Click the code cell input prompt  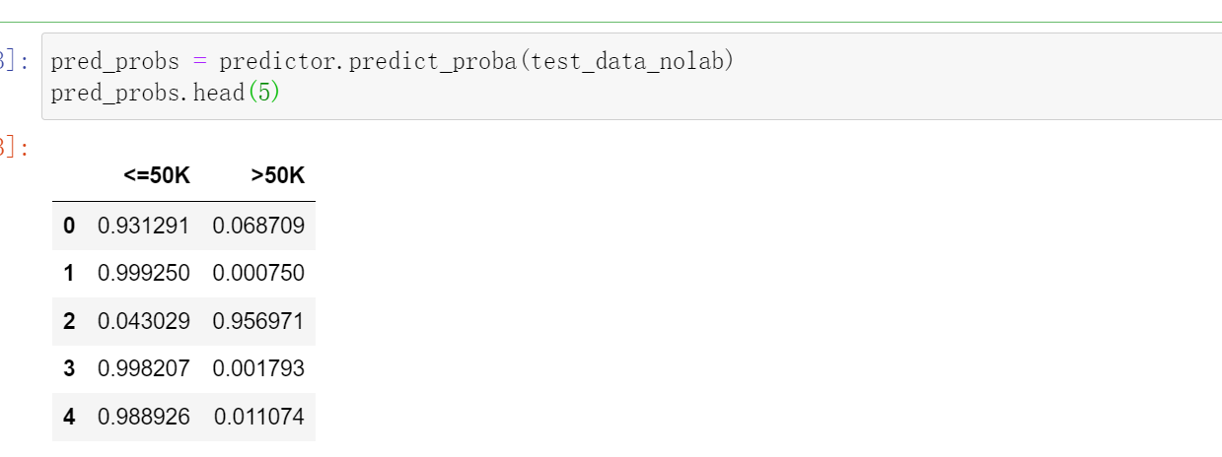[x=16, y=61]
